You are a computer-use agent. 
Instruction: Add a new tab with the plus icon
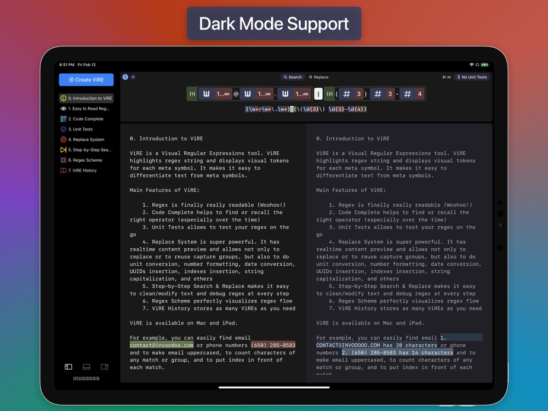(x=133, y=77)
